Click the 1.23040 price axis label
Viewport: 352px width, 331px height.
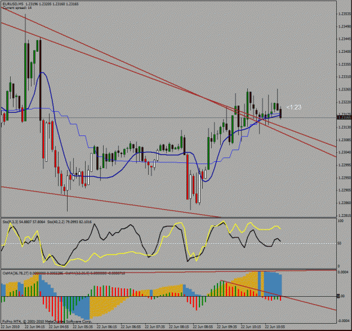[345, 152]
